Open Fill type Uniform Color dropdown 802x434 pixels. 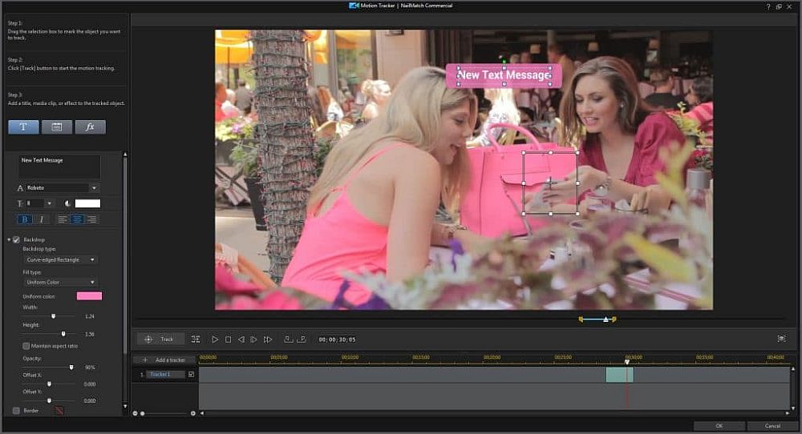click(x=60, y=283)
